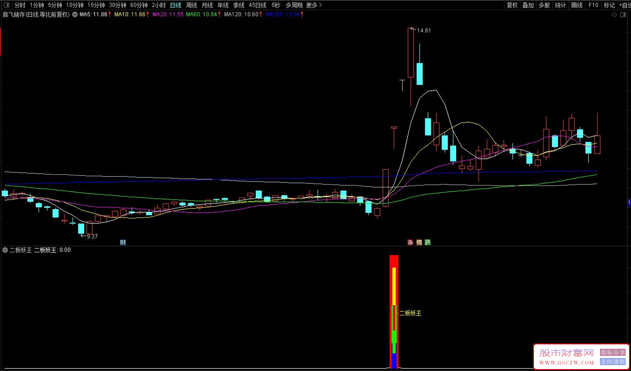This screenshot has width=631, height=371.
Task: Click the 二板妖王 signal label
Action: (410, 313)
